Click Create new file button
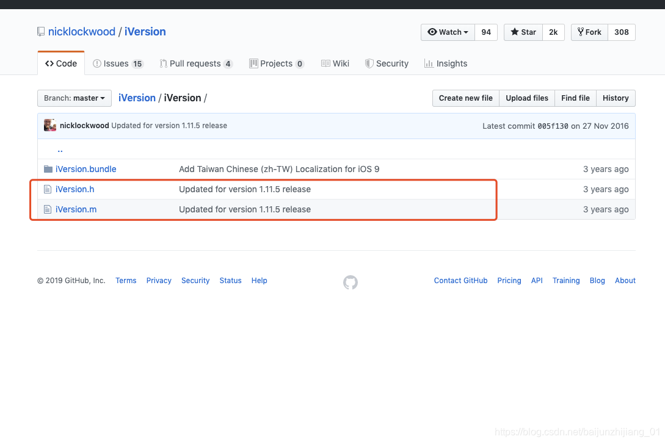The height and width of the screenshot is (443, 665). coord(466,98)
